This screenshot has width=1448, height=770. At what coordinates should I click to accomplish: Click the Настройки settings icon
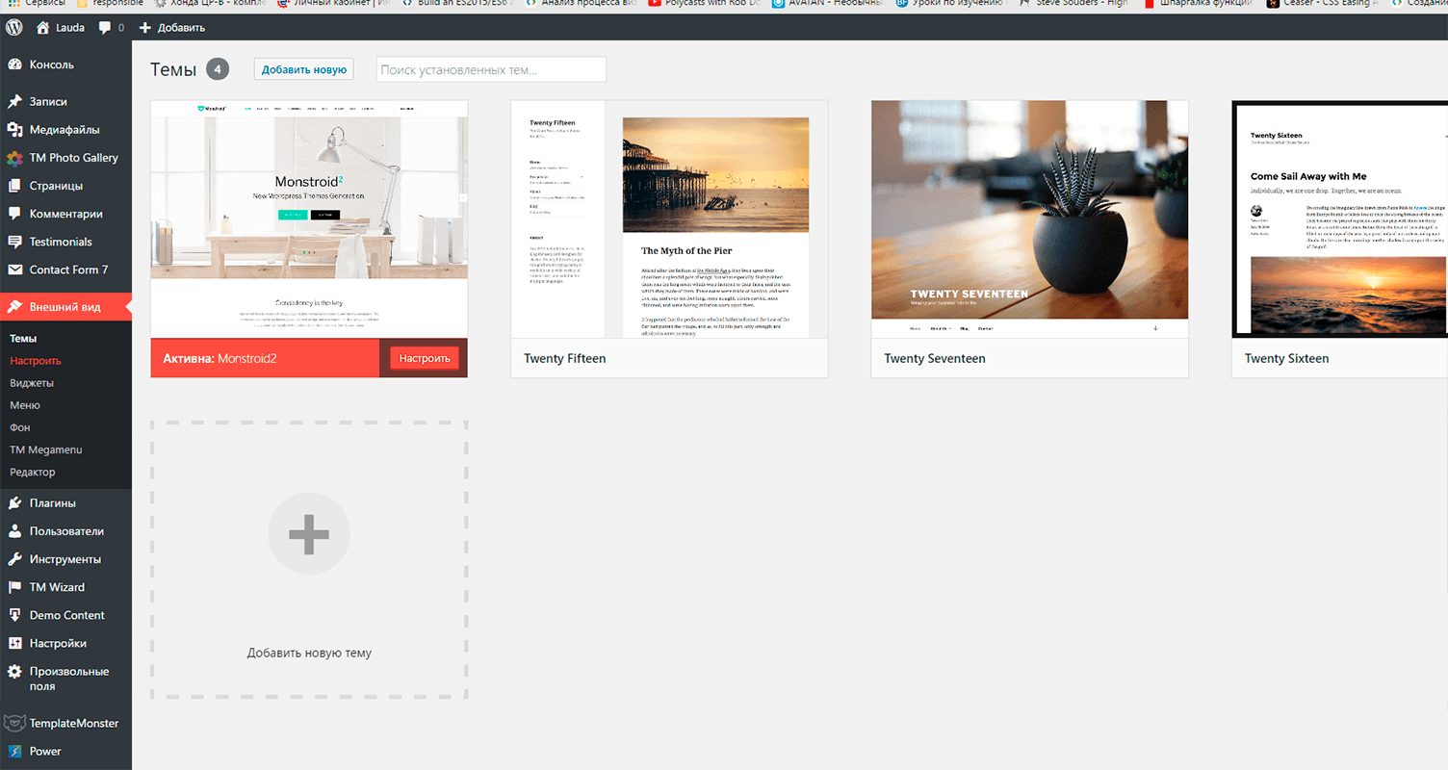point(14,643)
